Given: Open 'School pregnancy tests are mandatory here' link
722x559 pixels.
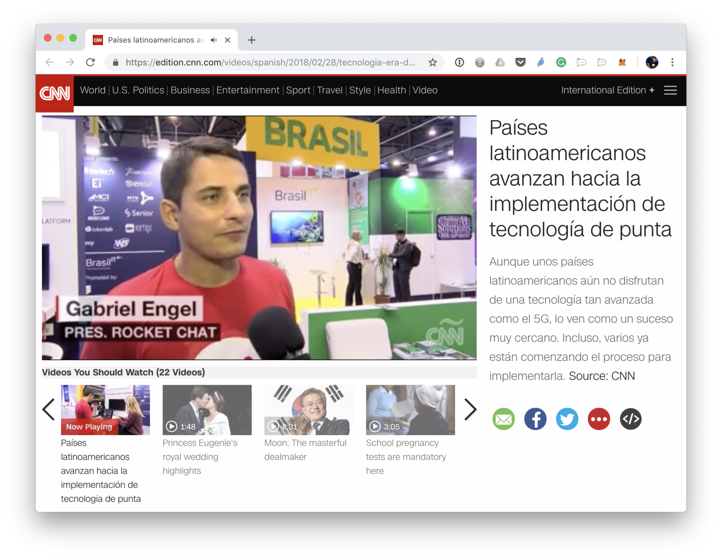Looking at the screenshot, I should coord(406,457).
